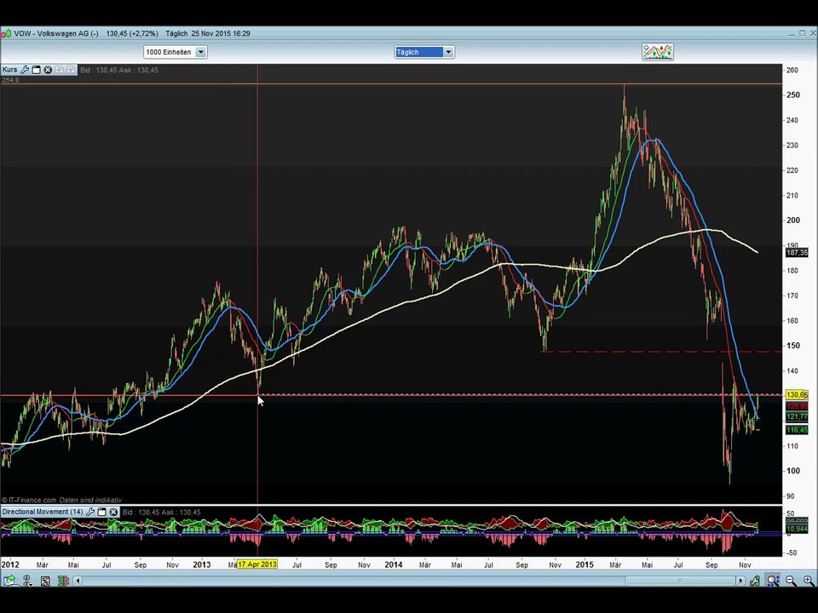
Task: Toggle the auto-zoom magnifier with arrows
Action: pyautogui.click(x=773, y=580)
